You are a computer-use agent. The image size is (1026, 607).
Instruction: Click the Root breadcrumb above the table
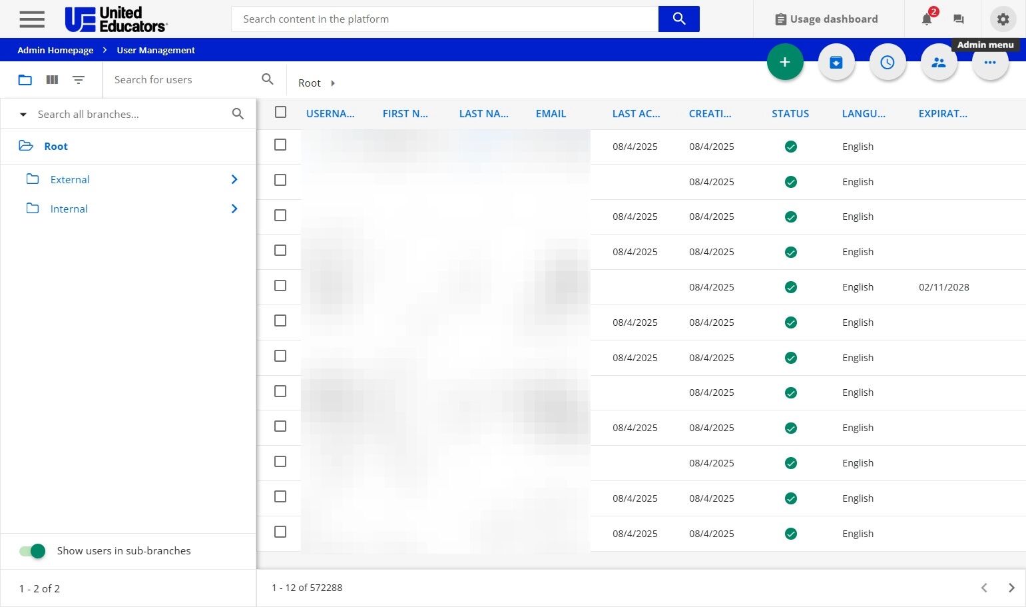coord(310,83)
